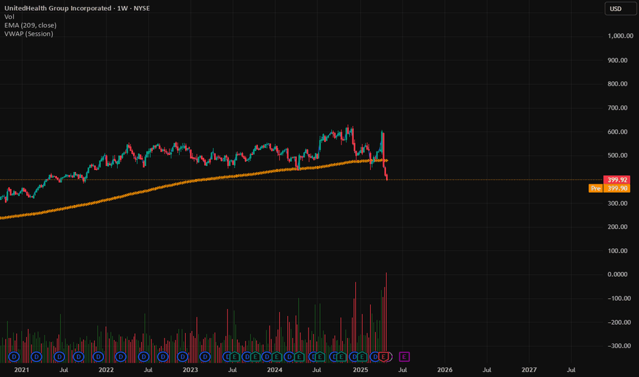Click green earnings E marker above Jul 2024 label
This screenshot has height=377, width=639.
click(320, 356)
